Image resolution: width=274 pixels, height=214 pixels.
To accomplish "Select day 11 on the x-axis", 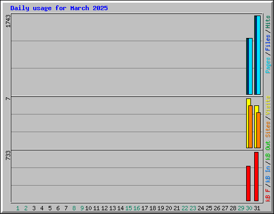I will 96,208.
